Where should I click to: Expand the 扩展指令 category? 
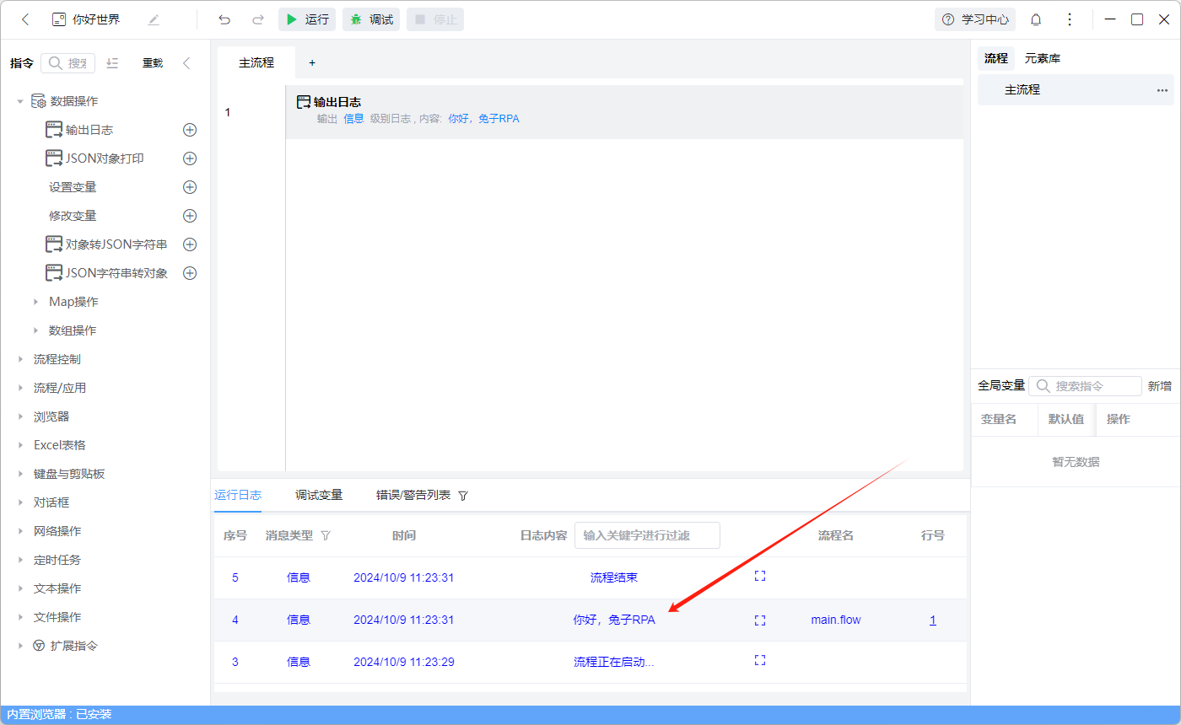(20, 646)
